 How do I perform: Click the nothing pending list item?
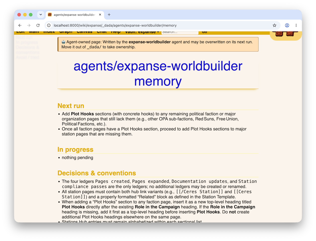[x=77, y=157]
